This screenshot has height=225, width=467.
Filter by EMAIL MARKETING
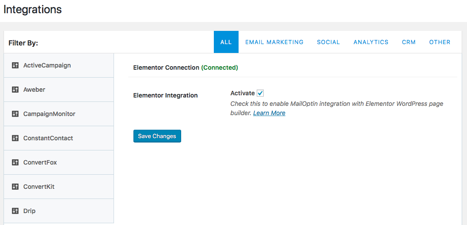click(x=274, y=42)
